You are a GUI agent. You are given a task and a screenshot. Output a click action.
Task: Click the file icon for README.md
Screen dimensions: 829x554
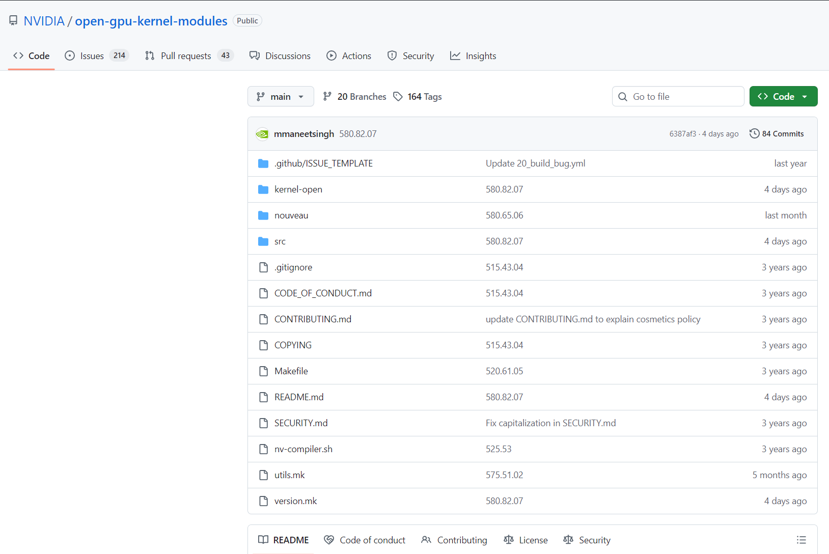click(263, 397)
